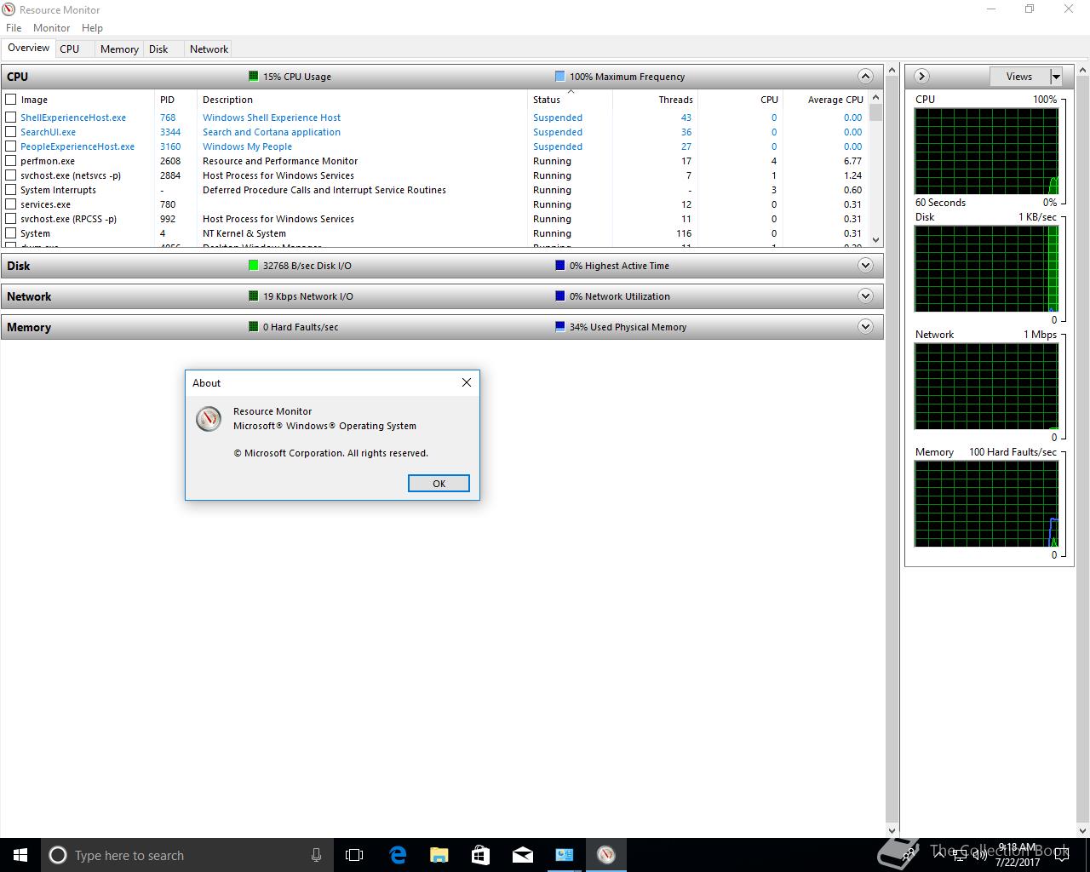
Task: Open the Outlook-style taskbar app icon
Action: [x=564, y=855]
